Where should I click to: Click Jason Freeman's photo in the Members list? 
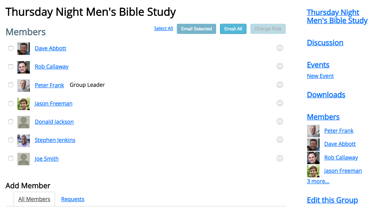point(24,103)
